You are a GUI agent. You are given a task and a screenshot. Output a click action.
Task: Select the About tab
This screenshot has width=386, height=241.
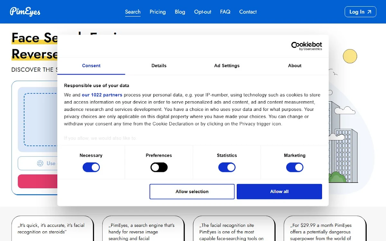[x=295, y=66]
